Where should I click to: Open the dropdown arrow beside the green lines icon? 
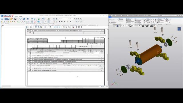(40, 19)
